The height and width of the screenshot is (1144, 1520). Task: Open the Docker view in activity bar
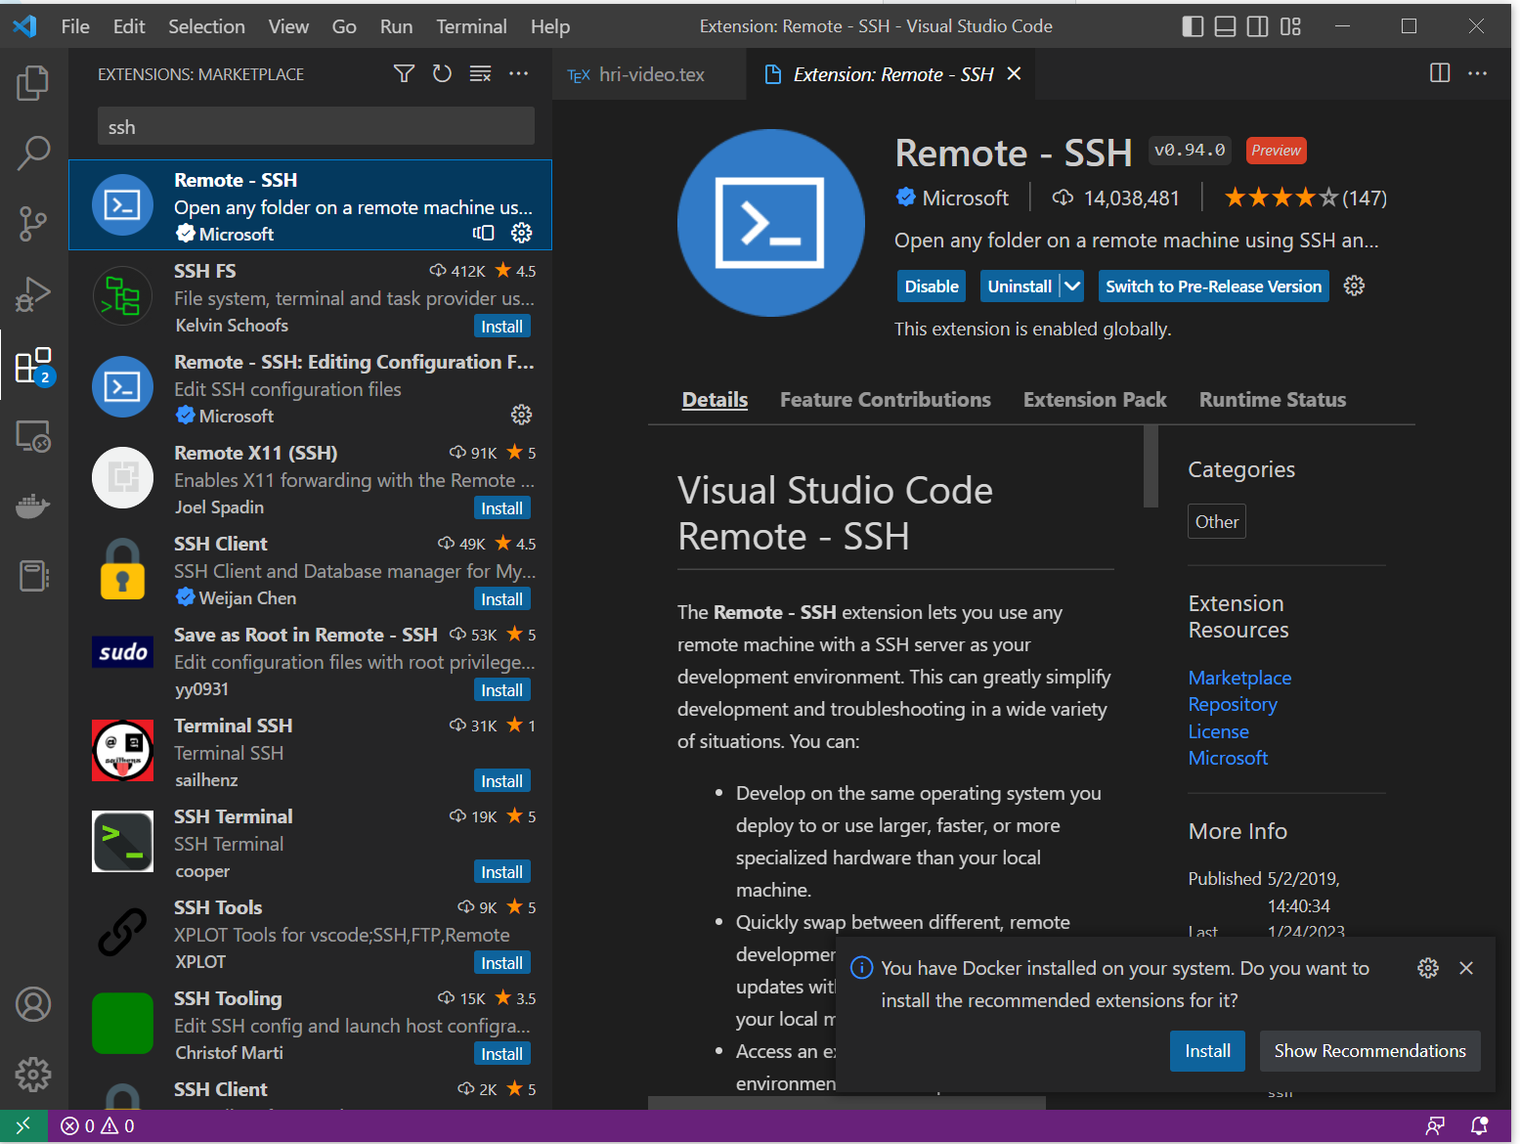click(33, 506)
